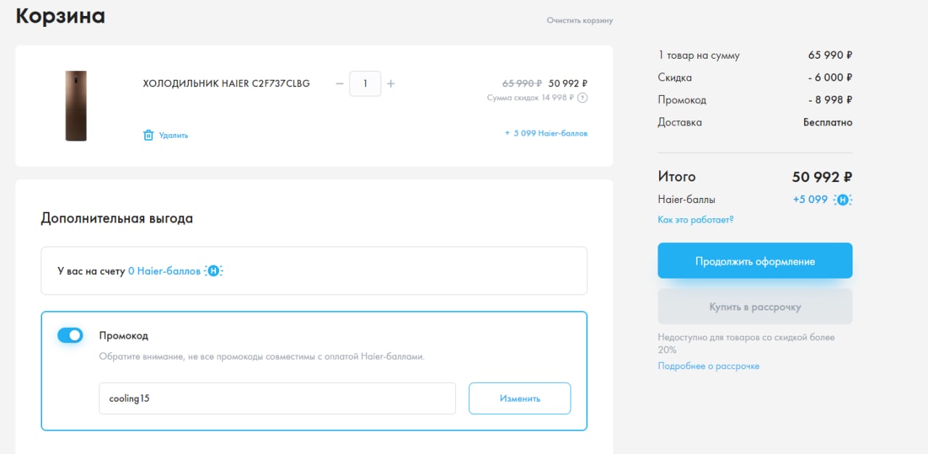Click the 0 Haier-баллов balance link
928x454 pixels.
click(x=165, y=271)
